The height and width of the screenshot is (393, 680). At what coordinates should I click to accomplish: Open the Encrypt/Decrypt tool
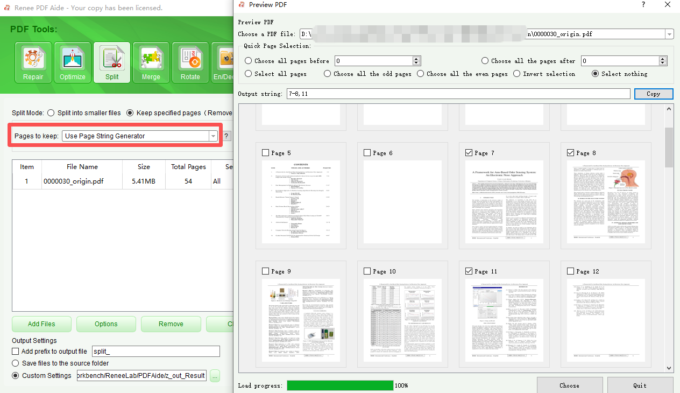[x=223, y=62]
